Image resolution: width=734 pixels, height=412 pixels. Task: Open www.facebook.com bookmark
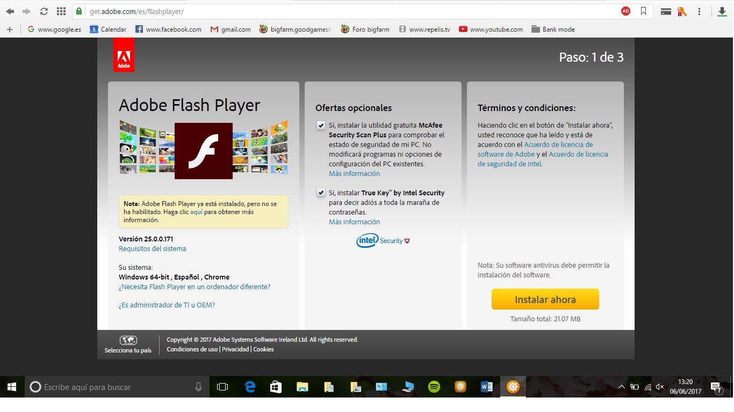click(x=168, y=30)
